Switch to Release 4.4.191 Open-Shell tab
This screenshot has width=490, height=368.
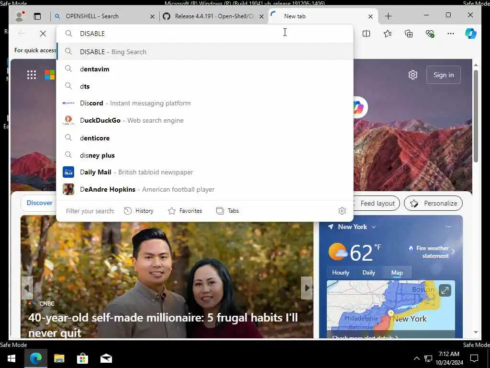[x=214, y=16]
